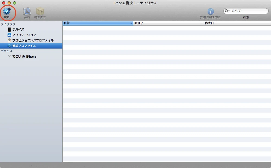Select プロビジョニングプロファイル in the sidebar

(31, 40)
